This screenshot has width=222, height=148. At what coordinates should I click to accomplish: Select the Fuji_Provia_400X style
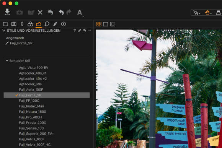pyautogui.click(x=33, y=123)
